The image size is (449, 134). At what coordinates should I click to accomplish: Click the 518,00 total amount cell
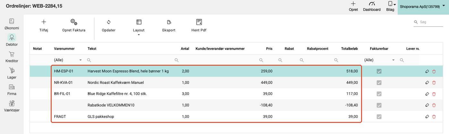[352, 71]
